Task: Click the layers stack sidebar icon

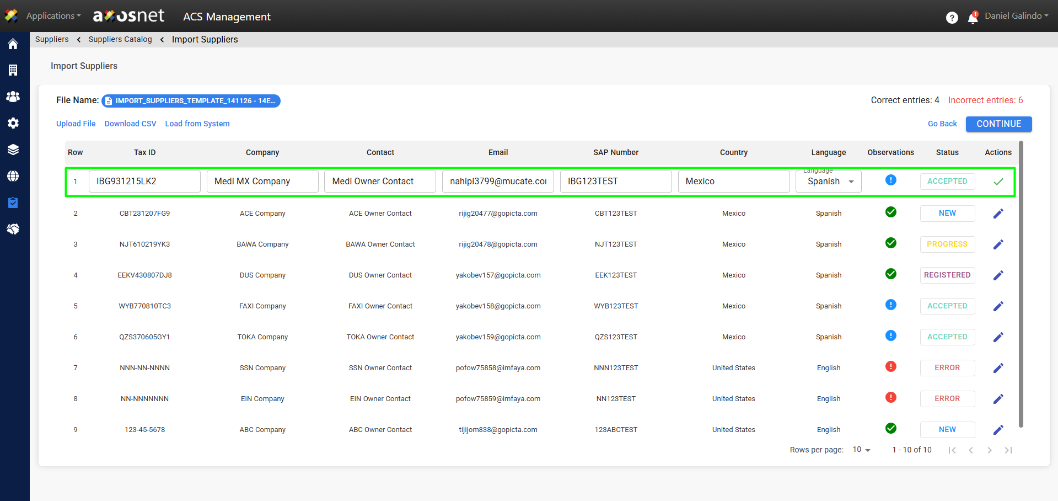Action: (x=13, y=150)
